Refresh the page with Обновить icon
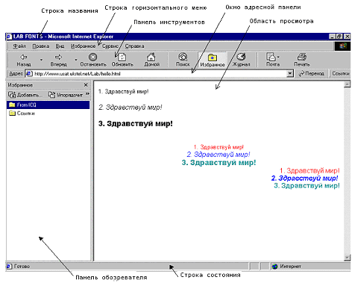352x283 pixels. point(122,57)
